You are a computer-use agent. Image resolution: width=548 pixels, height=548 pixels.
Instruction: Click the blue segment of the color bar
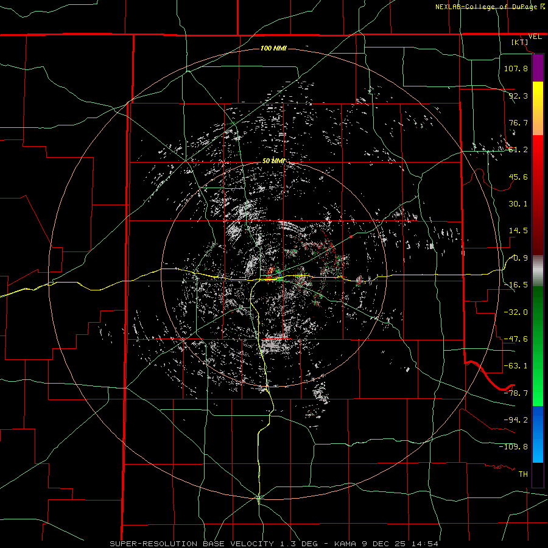538,434
